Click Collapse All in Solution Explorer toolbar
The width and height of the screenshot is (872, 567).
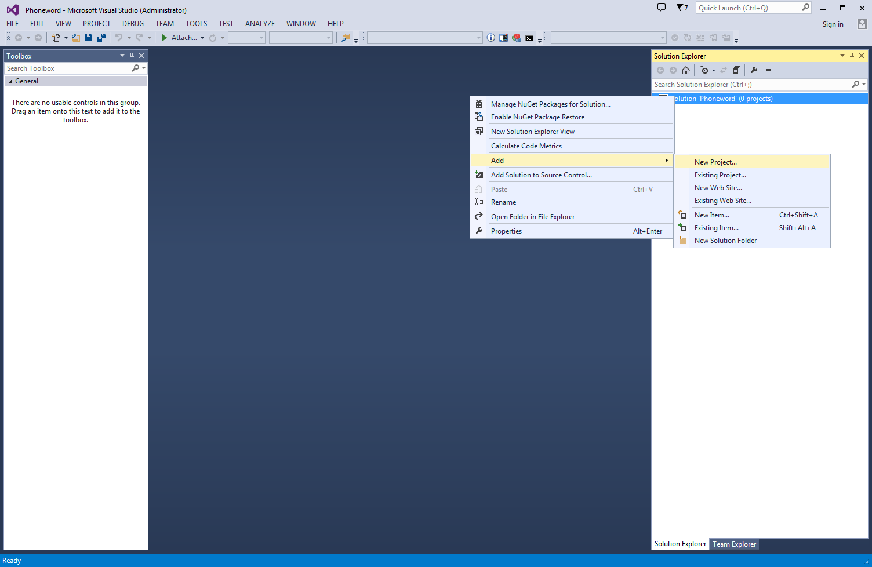pos(736,70)
